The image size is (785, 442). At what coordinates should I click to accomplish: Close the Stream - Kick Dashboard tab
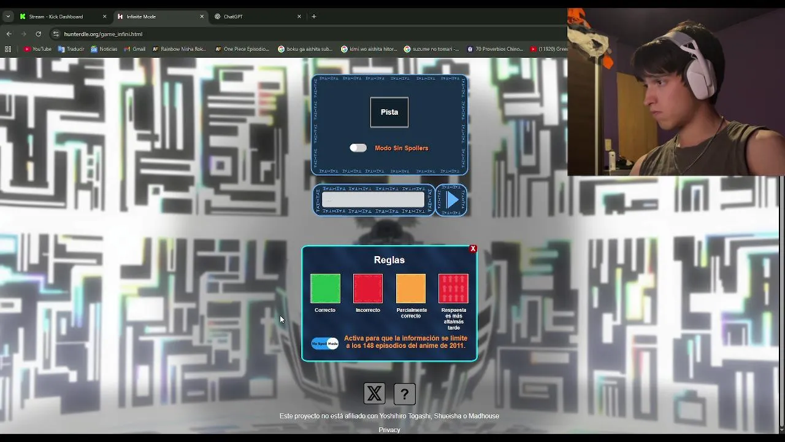pyautogui.click(x=104, y=17)
